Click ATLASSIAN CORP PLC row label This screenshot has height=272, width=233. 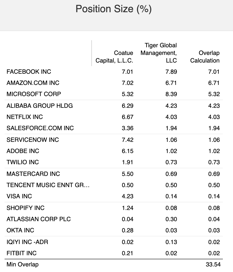[39, 219]
